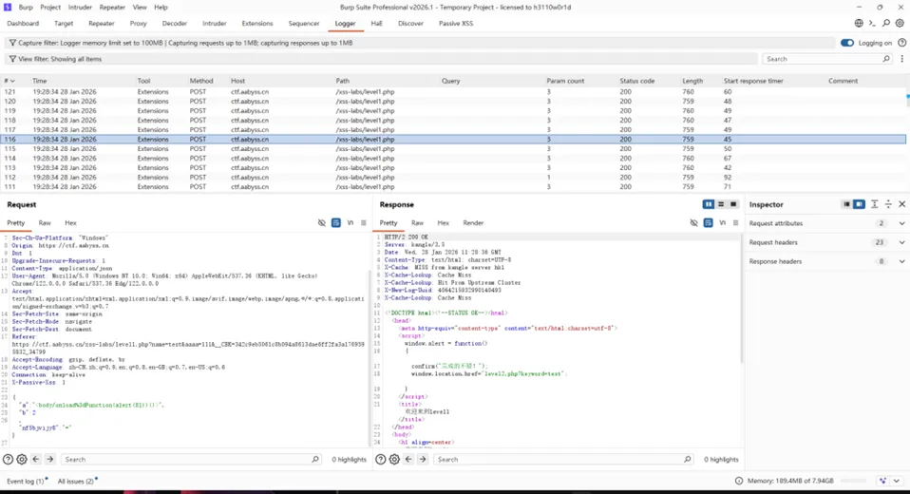Click magnifier icon in Logger search box
910x494 pixels.
(x=886, y=59)
